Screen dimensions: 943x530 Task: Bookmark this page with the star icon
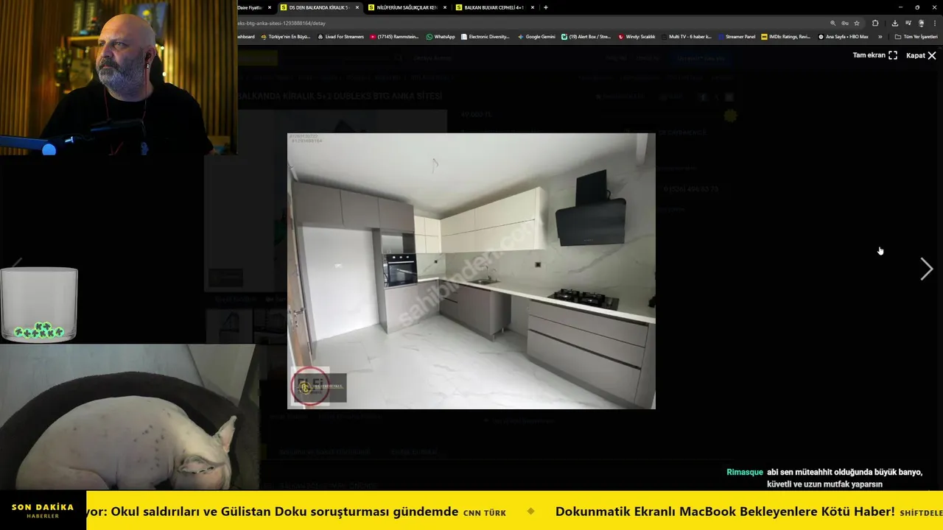pos(857,23)
